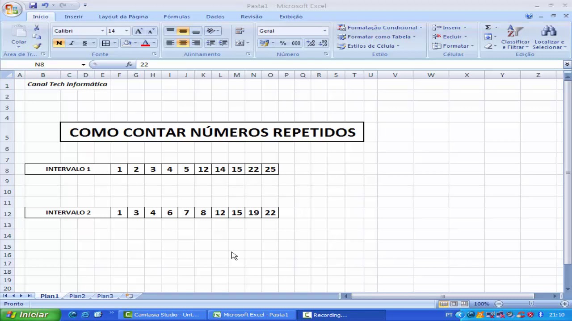Viewport: 572px width, 321px height.
Task: Click the increase decimal places icon
Action: tap(311, 43)
